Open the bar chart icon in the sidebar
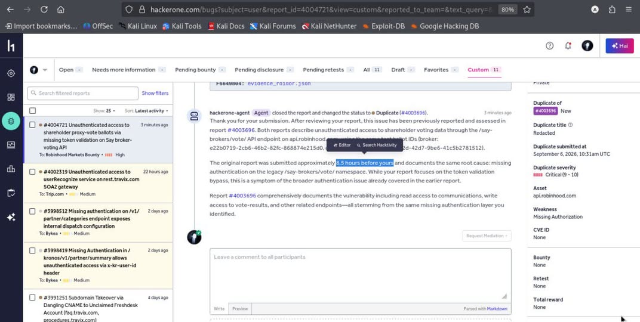This screenshot has width=640, height=322. coord(11,169)
